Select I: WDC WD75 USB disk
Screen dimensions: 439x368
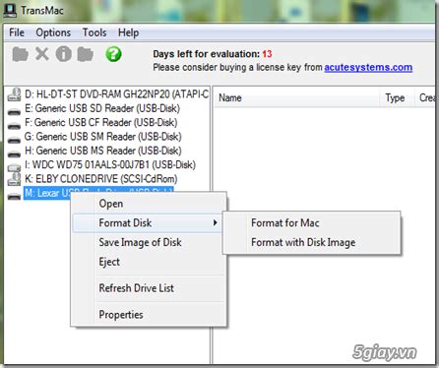click(110, 165)
